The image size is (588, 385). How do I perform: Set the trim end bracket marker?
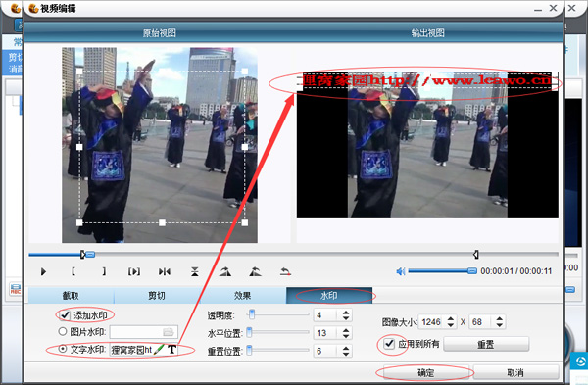104,271
